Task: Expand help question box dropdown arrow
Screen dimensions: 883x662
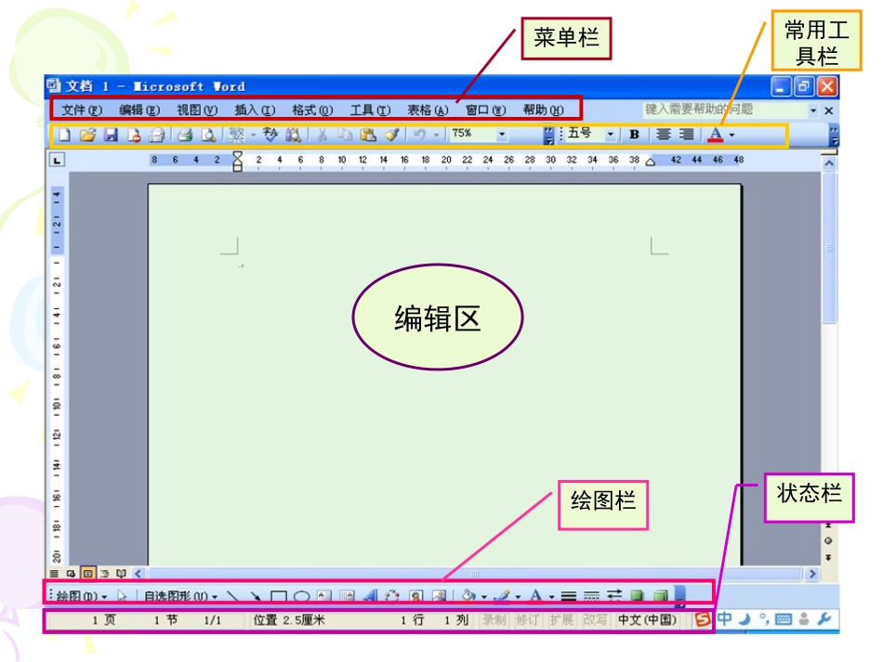Action: click(x=812, y=110)
